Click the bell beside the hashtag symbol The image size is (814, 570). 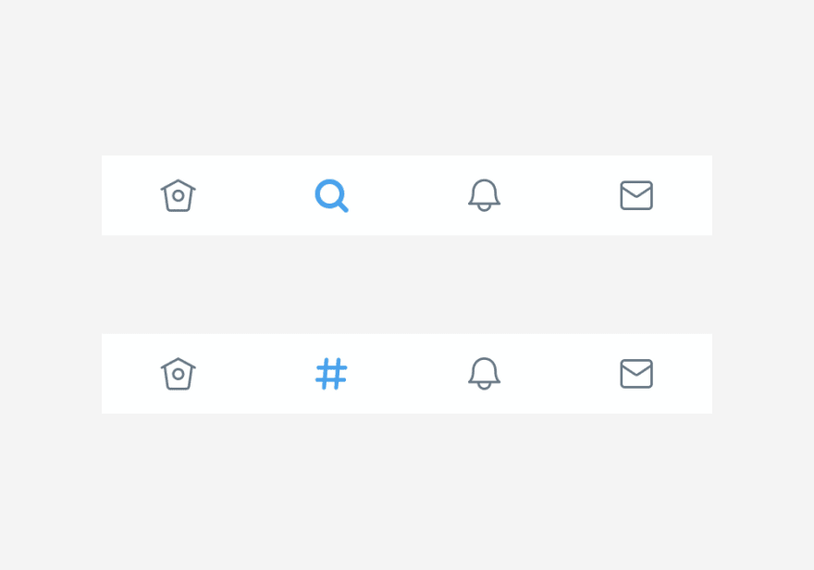(484, 373)
